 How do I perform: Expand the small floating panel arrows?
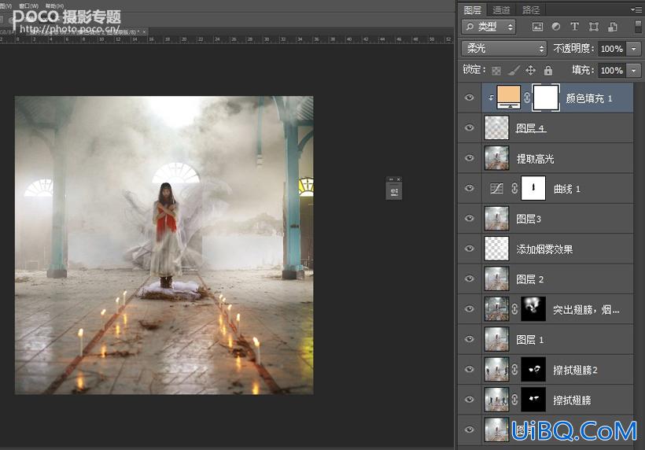(391, 179)
